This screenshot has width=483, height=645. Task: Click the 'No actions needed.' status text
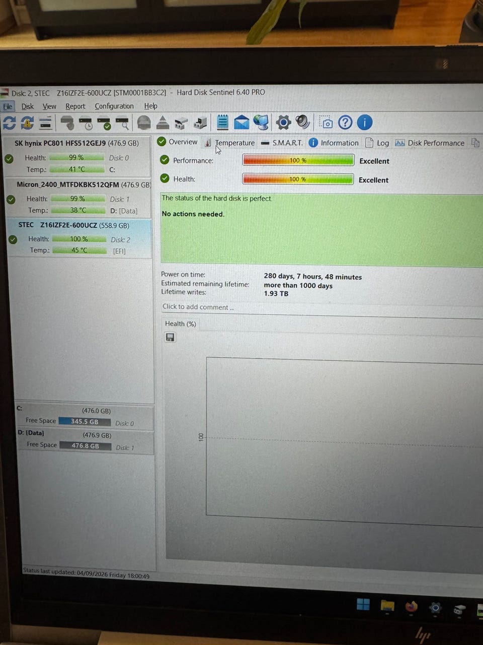tap(193, 214)
